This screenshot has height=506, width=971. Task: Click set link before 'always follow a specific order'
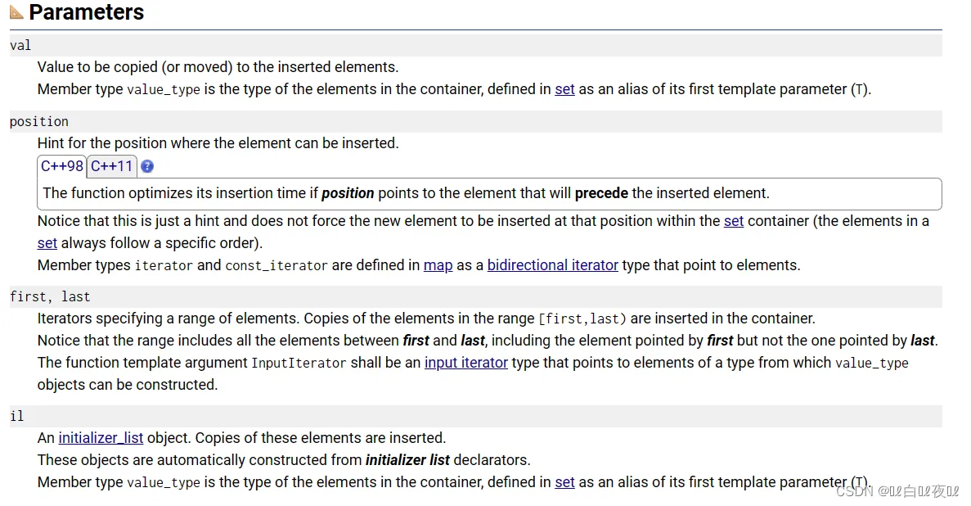47,243
